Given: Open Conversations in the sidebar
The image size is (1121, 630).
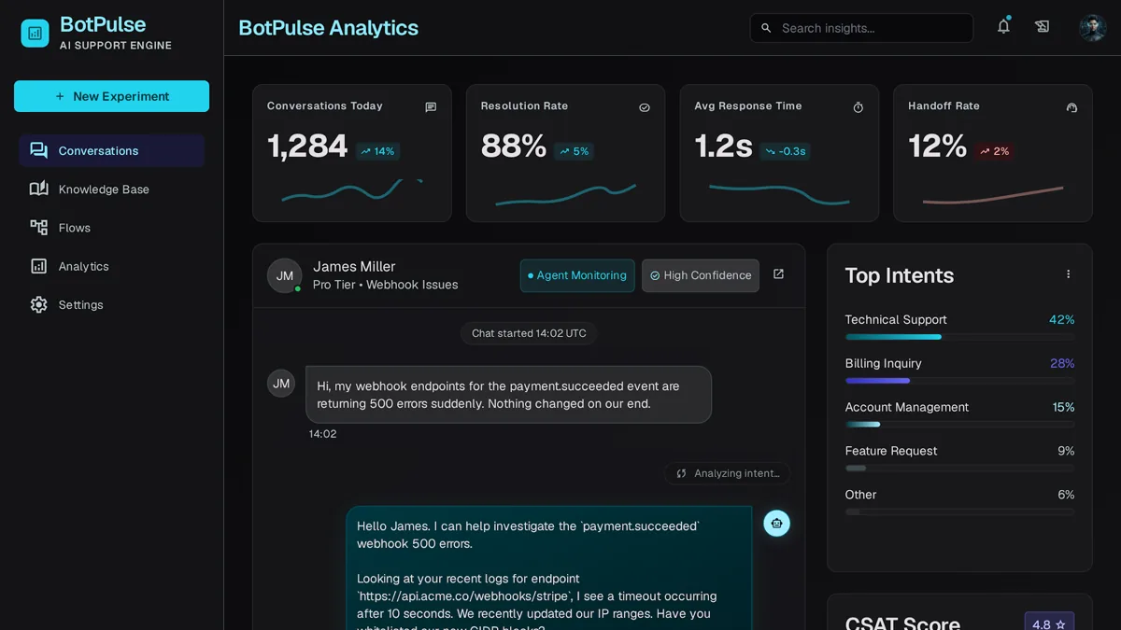Looking at the screenshot, I should pyautogui.click(x=111, y=150).
